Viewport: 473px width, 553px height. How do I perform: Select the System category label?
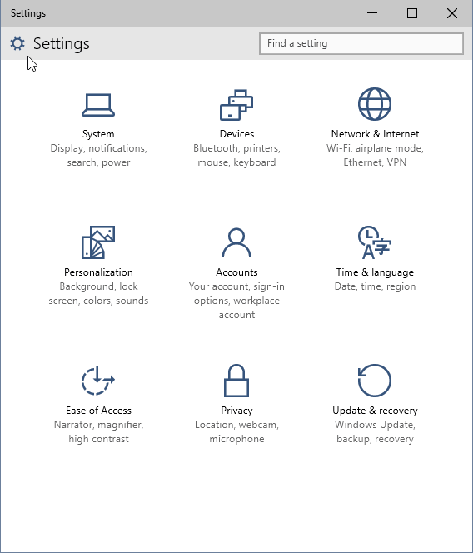tap(98, 134)
